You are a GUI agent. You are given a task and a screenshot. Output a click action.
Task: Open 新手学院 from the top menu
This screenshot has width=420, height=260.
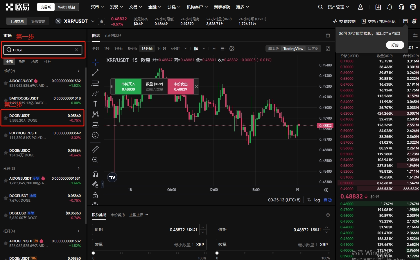(222, 7)
